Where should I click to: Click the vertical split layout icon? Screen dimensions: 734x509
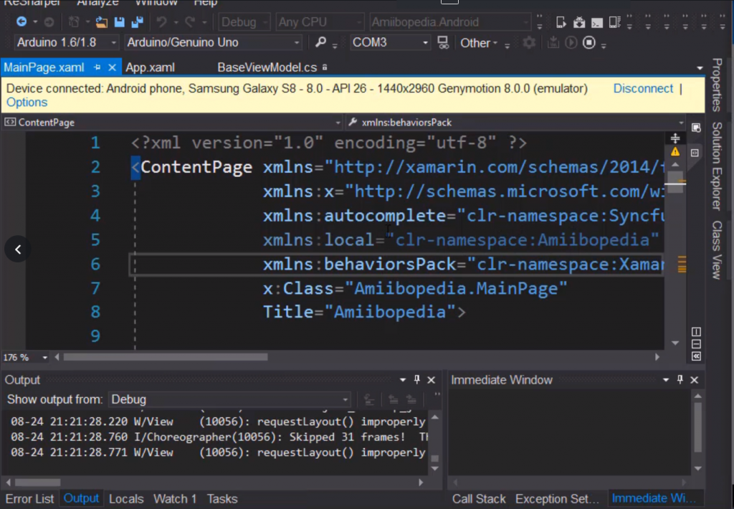696,331
